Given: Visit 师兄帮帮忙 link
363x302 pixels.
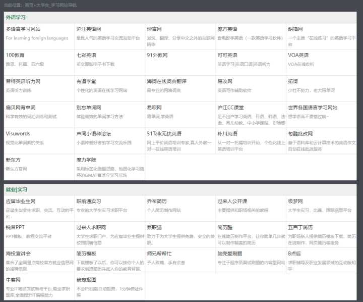Looking at the screenshot, I should click(x=159, y=254).
